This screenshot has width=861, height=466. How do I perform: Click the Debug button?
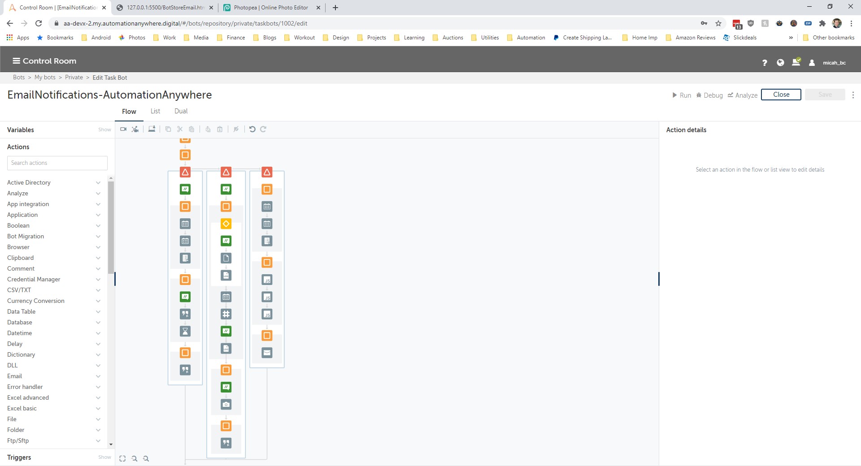pyautogui.click(x=709, y=95)
